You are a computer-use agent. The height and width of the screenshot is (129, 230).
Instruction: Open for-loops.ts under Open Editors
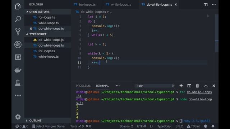coord(48,18)
